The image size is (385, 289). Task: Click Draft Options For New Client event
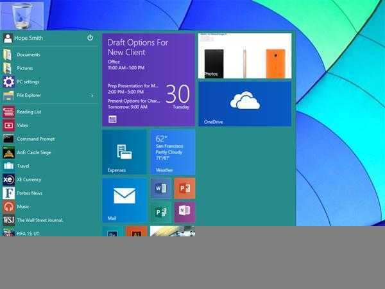coord(138,47)
